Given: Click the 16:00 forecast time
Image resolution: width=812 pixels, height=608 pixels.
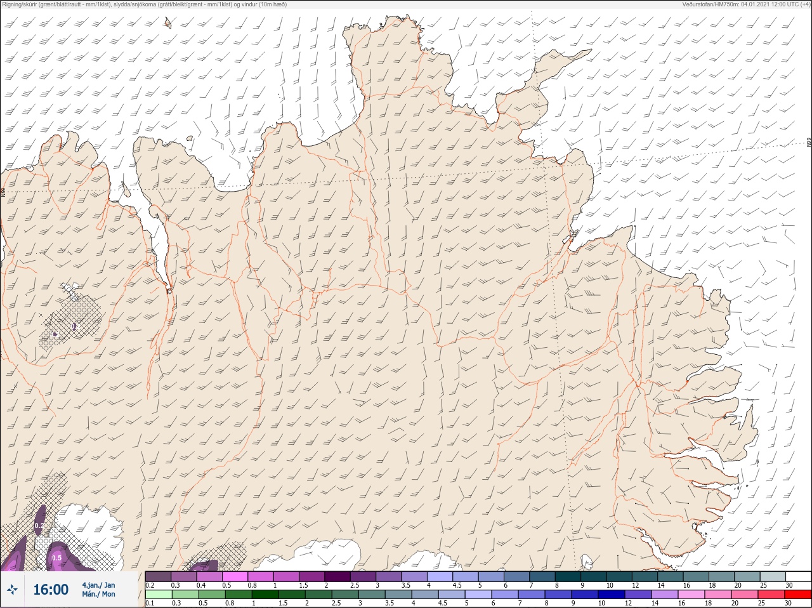Looking at the screenshot, I should 51,590.
